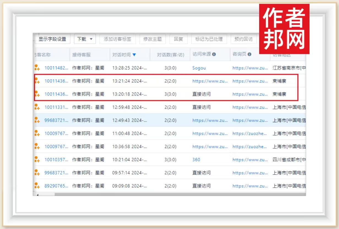339x229 pixels.
Task: Toggle the sort arrow on 对话时间 column
Action: 134,55
